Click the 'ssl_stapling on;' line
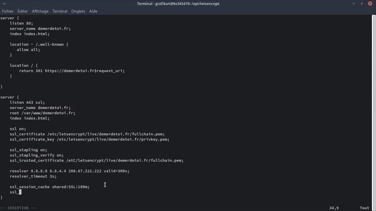The width and height of the screenshot is (376, 211). click(28, 150)
